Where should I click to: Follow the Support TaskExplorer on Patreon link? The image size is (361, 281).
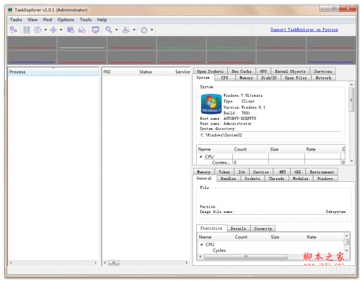[x=304, y=29]
